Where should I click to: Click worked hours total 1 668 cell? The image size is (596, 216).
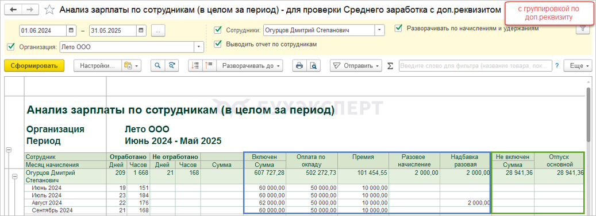click(x=139, y=176)
